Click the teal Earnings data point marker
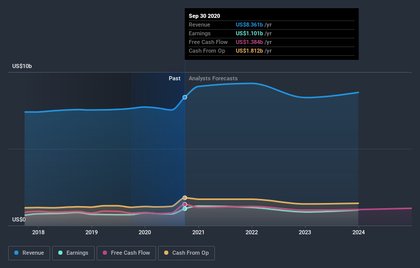Viewport: 420px width, 268px height. [185, 209]
